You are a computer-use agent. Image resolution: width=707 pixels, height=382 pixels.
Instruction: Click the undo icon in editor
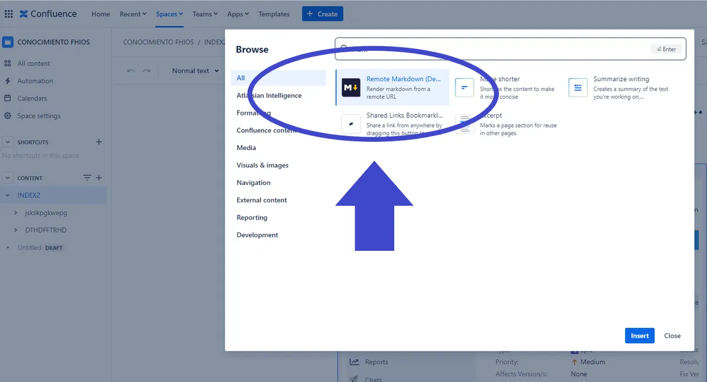coord(131,71)
